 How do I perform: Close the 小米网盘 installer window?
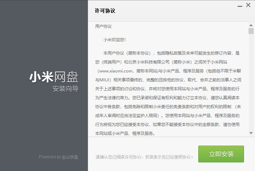point(248,5)
